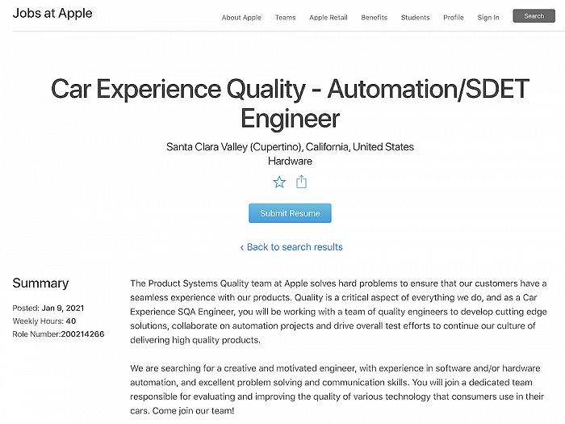Open the About Apple menu item
This screenshot has height=424, width=565.
[241, 18]
